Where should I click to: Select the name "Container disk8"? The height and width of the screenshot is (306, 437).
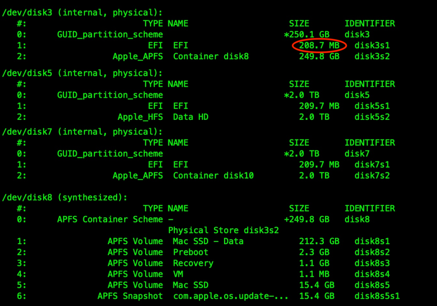(x=211, y=56)
